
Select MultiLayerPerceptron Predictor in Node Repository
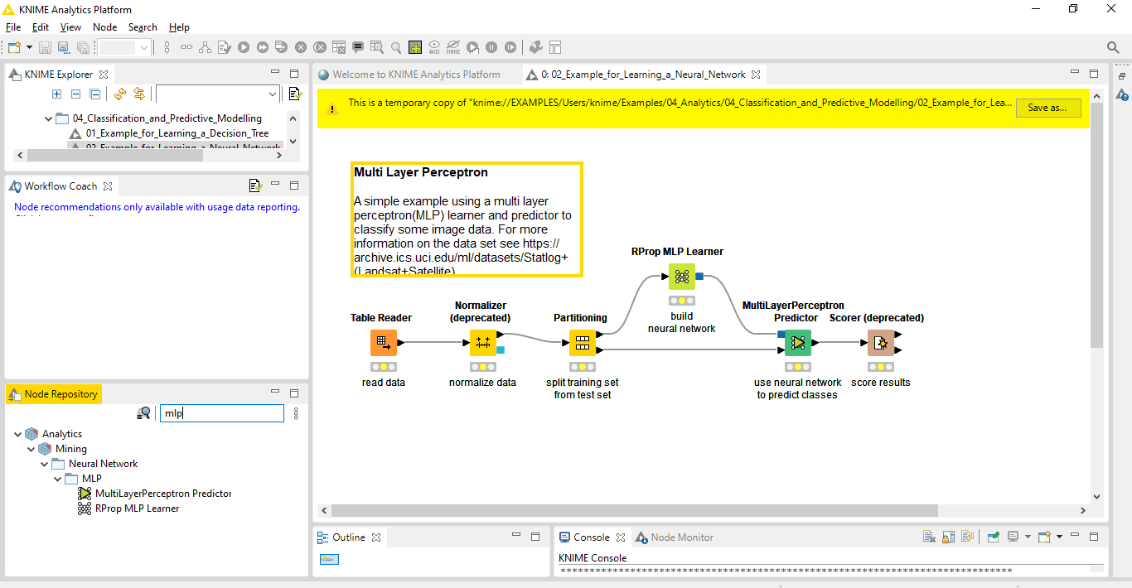coord(163,494)
